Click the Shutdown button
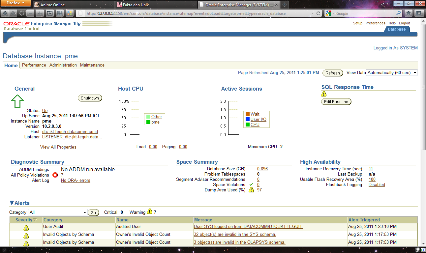This screenshot has height=253, width=426. point(90,98)
